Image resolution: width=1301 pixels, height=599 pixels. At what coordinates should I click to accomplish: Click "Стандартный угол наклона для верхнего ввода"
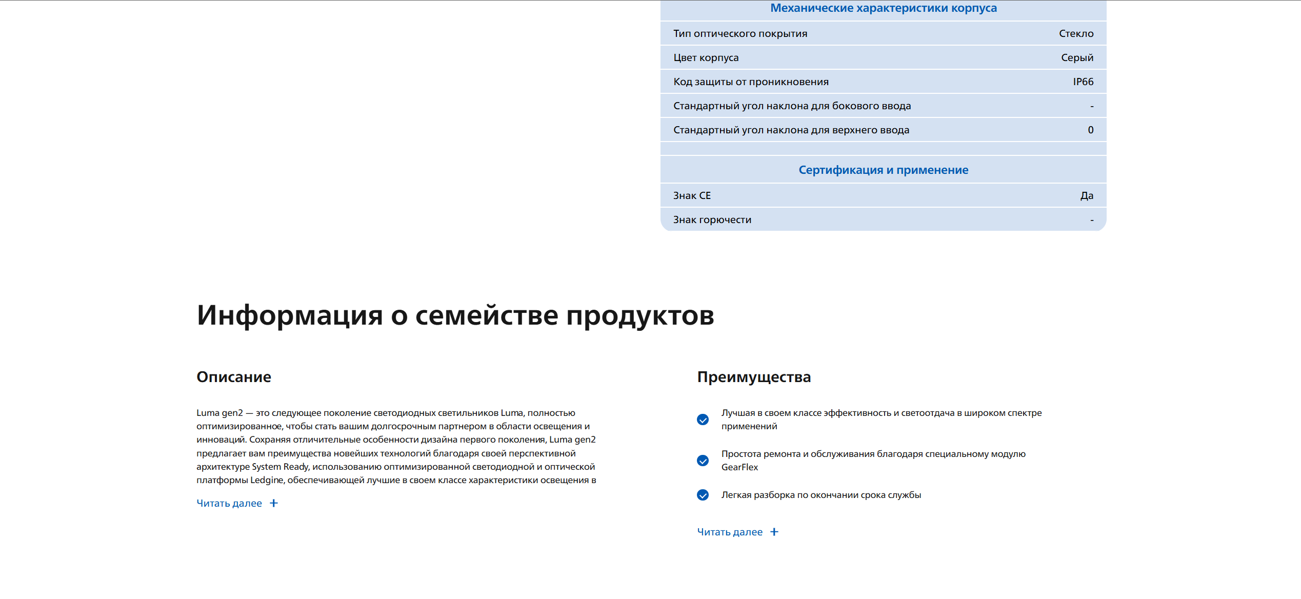(791, 130)
